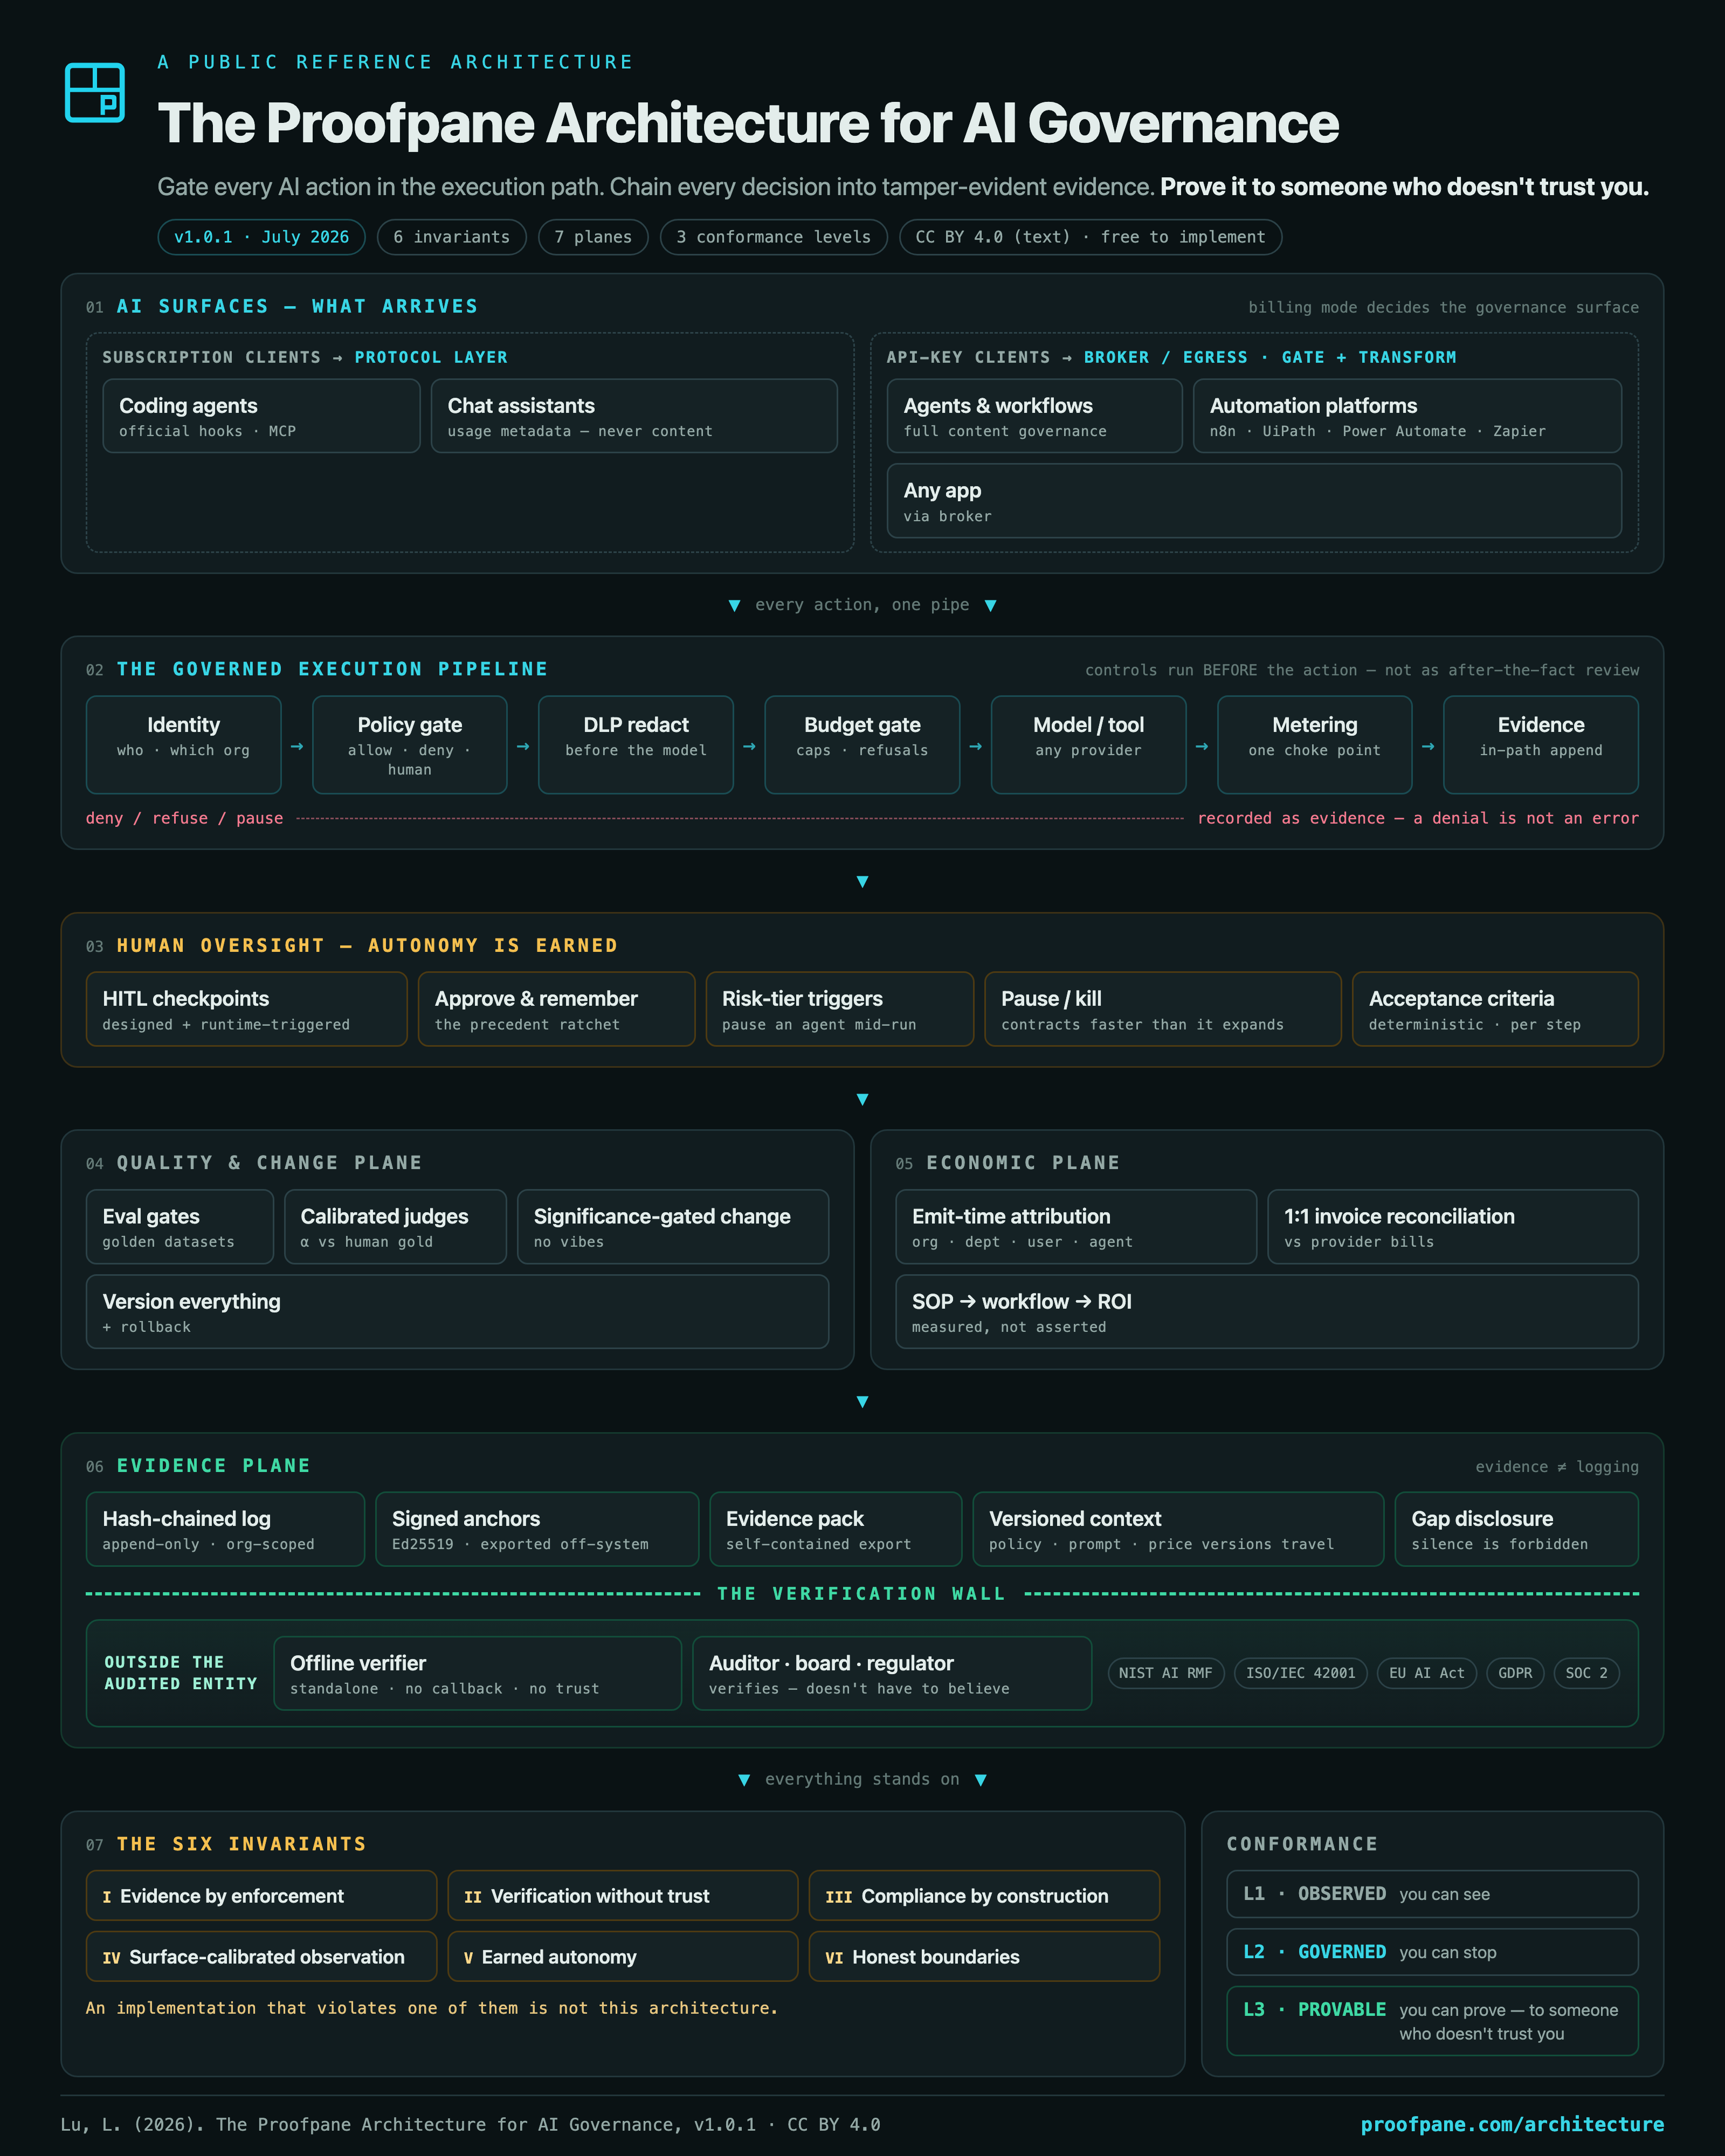Click the L1 · OBSERVED conformance row
This screenshot has width=1725, height=2156.
pyautogui.click(x=1432, y=1894)
